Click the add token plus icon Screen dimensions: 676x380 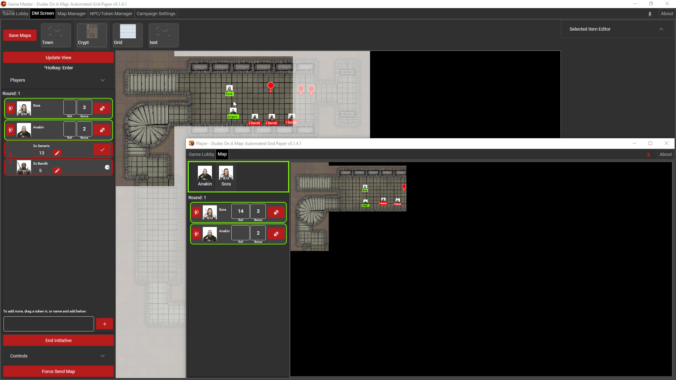coord(105,323)
